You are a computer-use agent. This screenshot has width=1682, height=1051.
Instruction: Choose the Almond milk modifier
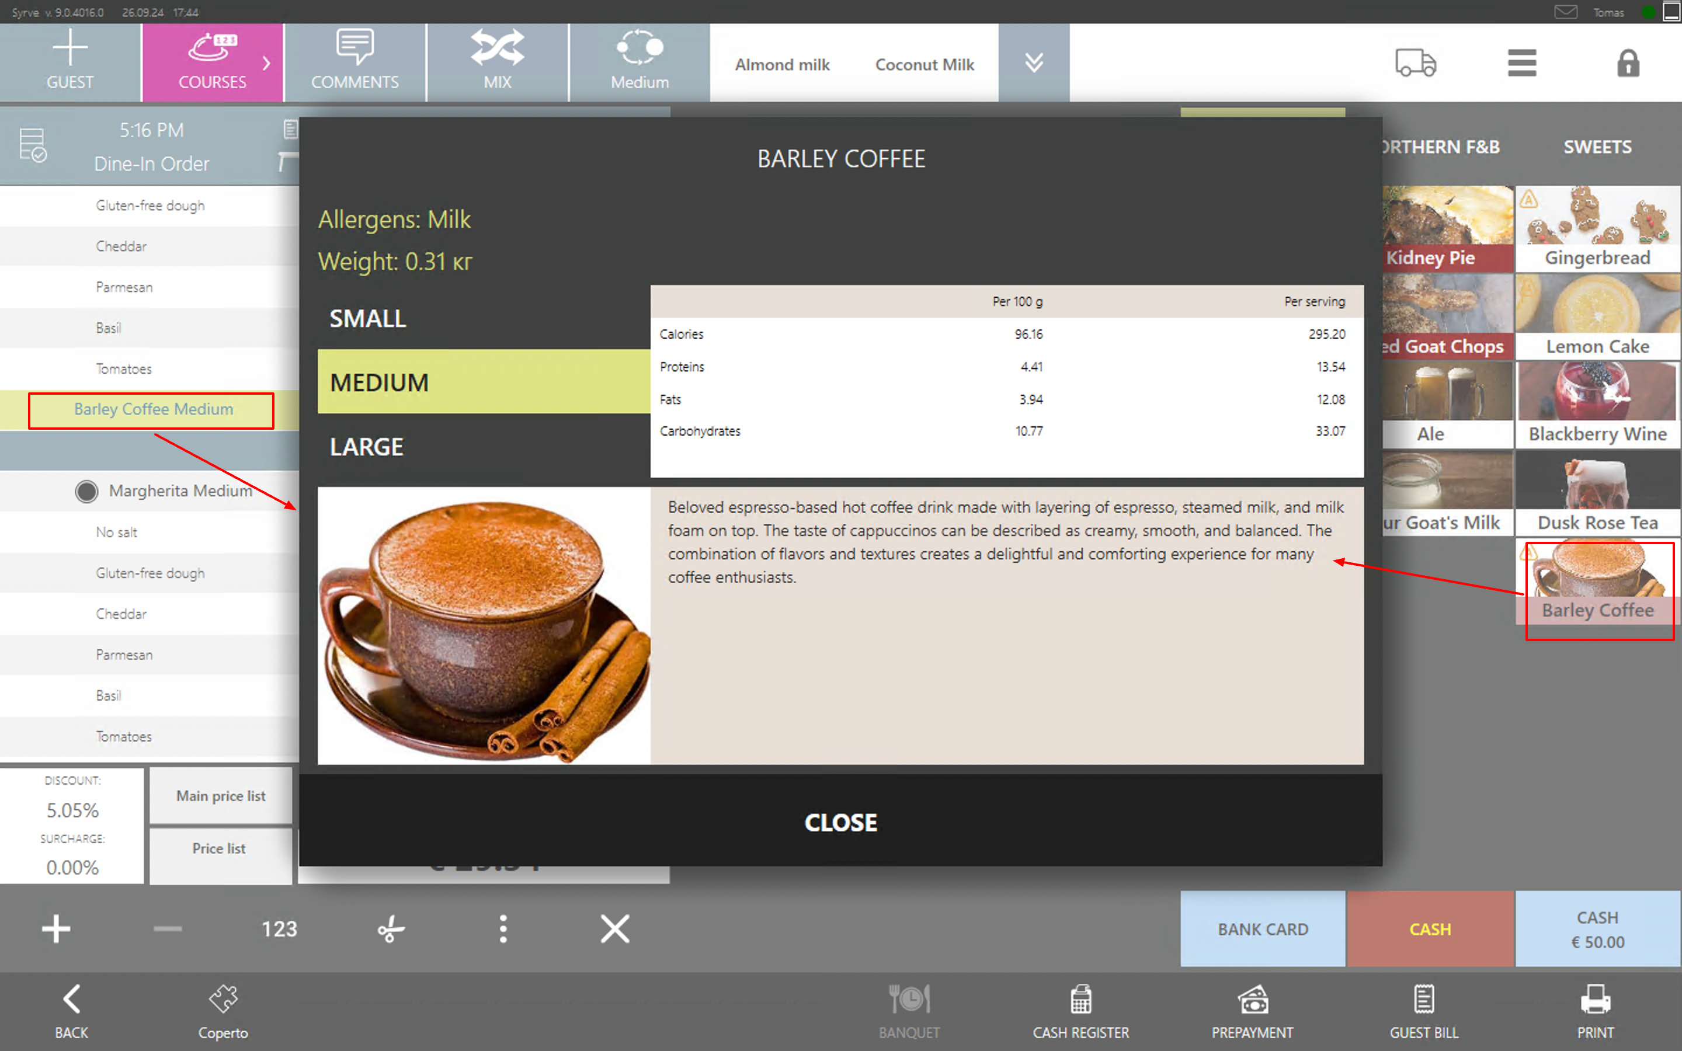tap(782, 65)
